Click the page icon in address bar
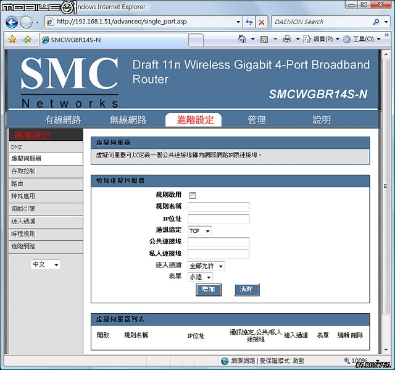Viewport: 395px width, 370px height. 50,22
